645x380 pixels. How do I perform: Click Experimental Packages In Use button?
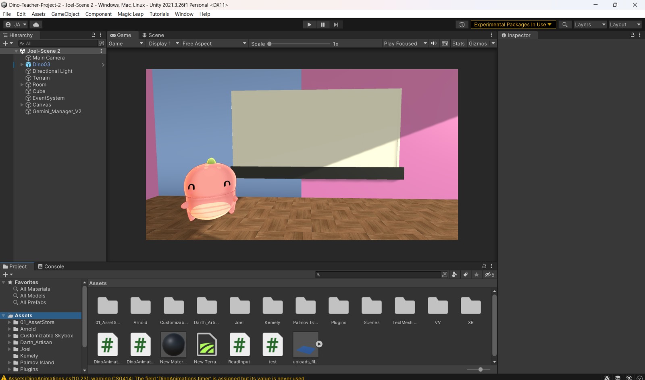pos(513,25)
